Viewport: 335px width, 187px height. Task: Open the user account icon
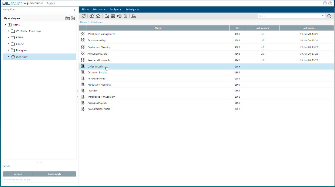tap(330, 3)
